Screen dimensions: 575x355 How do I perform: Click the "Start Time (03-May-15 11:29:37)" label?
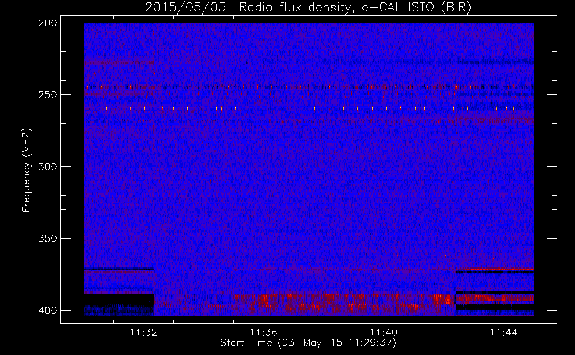tap(308, 343)
